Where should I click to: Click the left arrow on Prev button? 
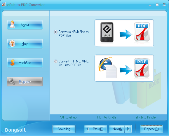tap(88, 129)
